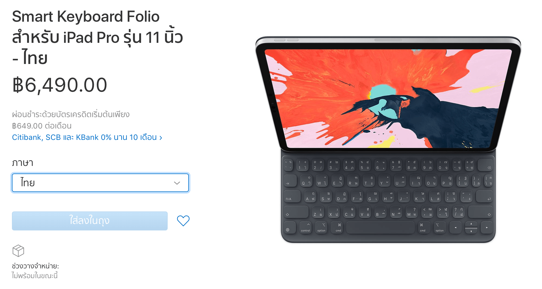Click the ใส่ลงในถุง add to bag button
Image resolution: width=542 pixels, height=289 pixels.
(x=90, y=221)
